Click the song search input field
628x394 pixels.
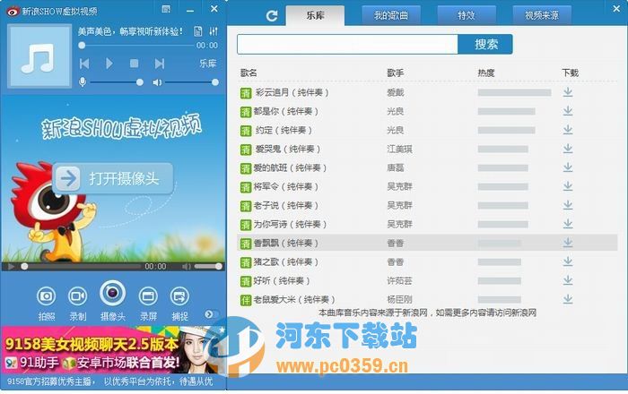click(x=347, y=44)
